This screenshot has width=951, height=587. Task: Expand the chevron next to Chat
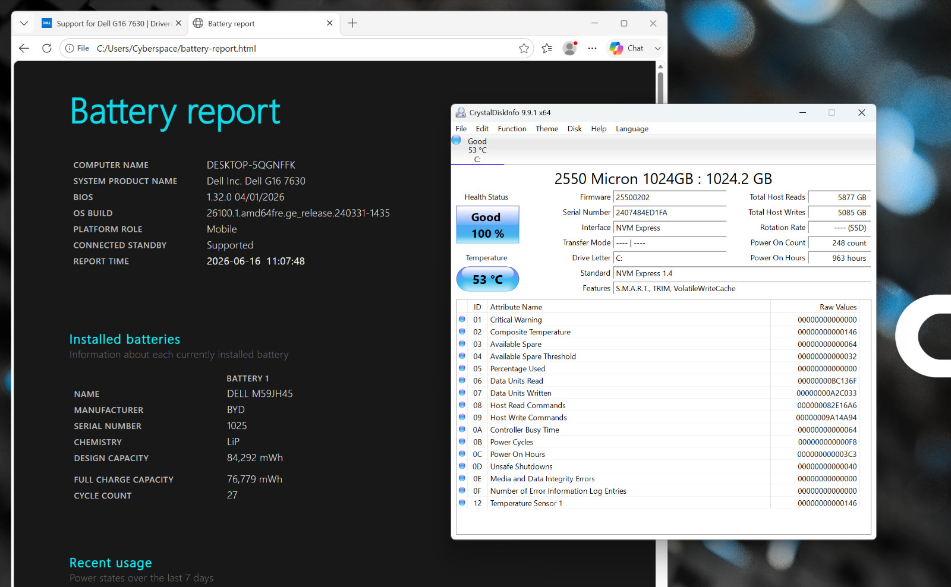tap(657, 48)
